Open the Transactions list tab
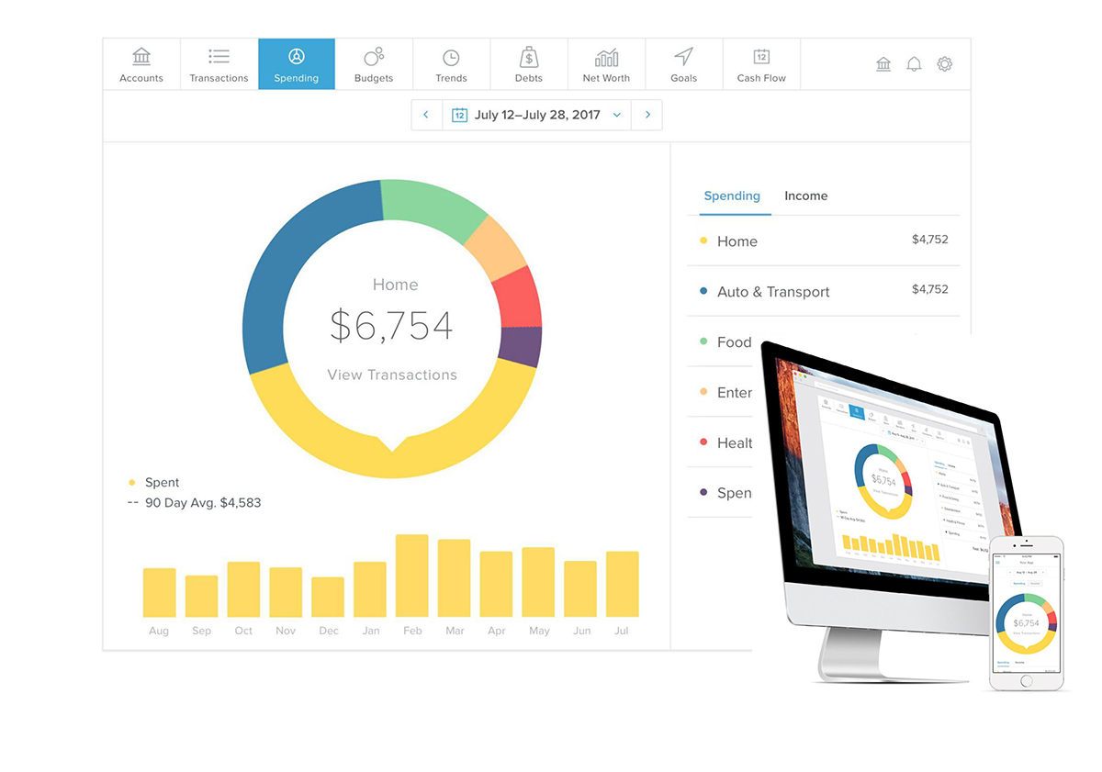Image resolution: width=1102 pixels, height=772 pixels. pyautogui.click(x=219, y=64)
